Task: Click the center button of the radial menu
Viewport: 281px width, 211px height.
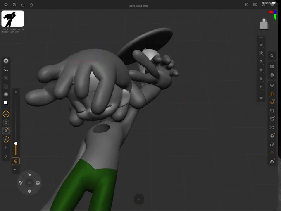Action: (29, 183)
